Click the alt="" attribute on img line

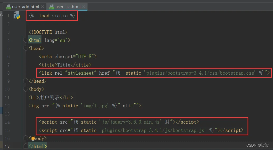(x=130, y=106)
